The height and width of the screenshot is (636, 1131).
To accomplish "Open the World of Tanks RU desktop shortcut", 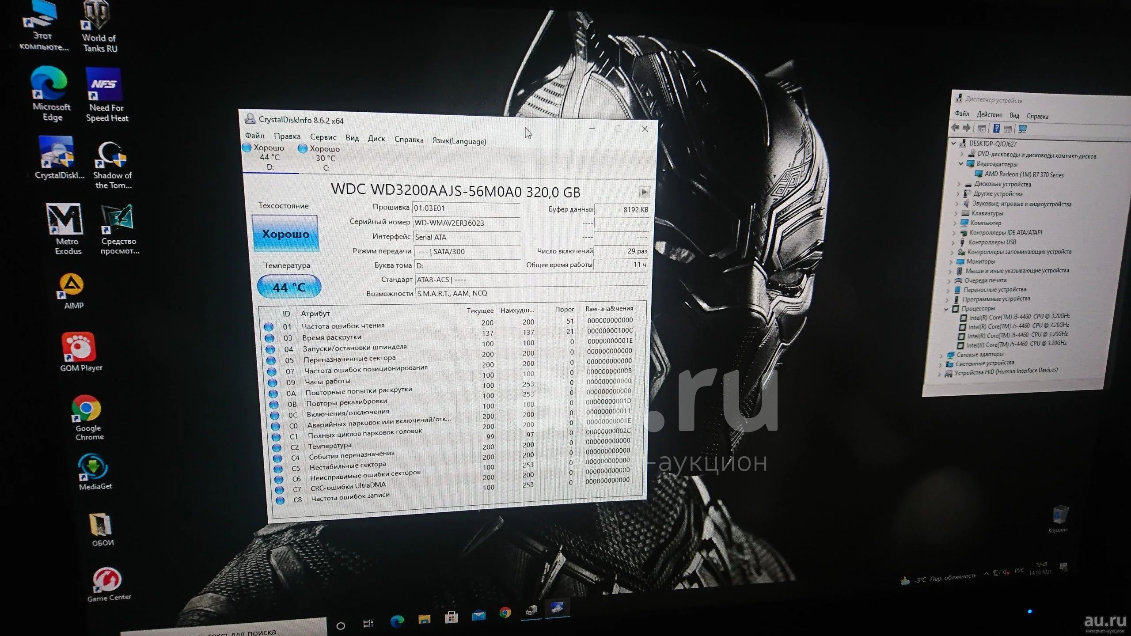I will click(99, 26).
